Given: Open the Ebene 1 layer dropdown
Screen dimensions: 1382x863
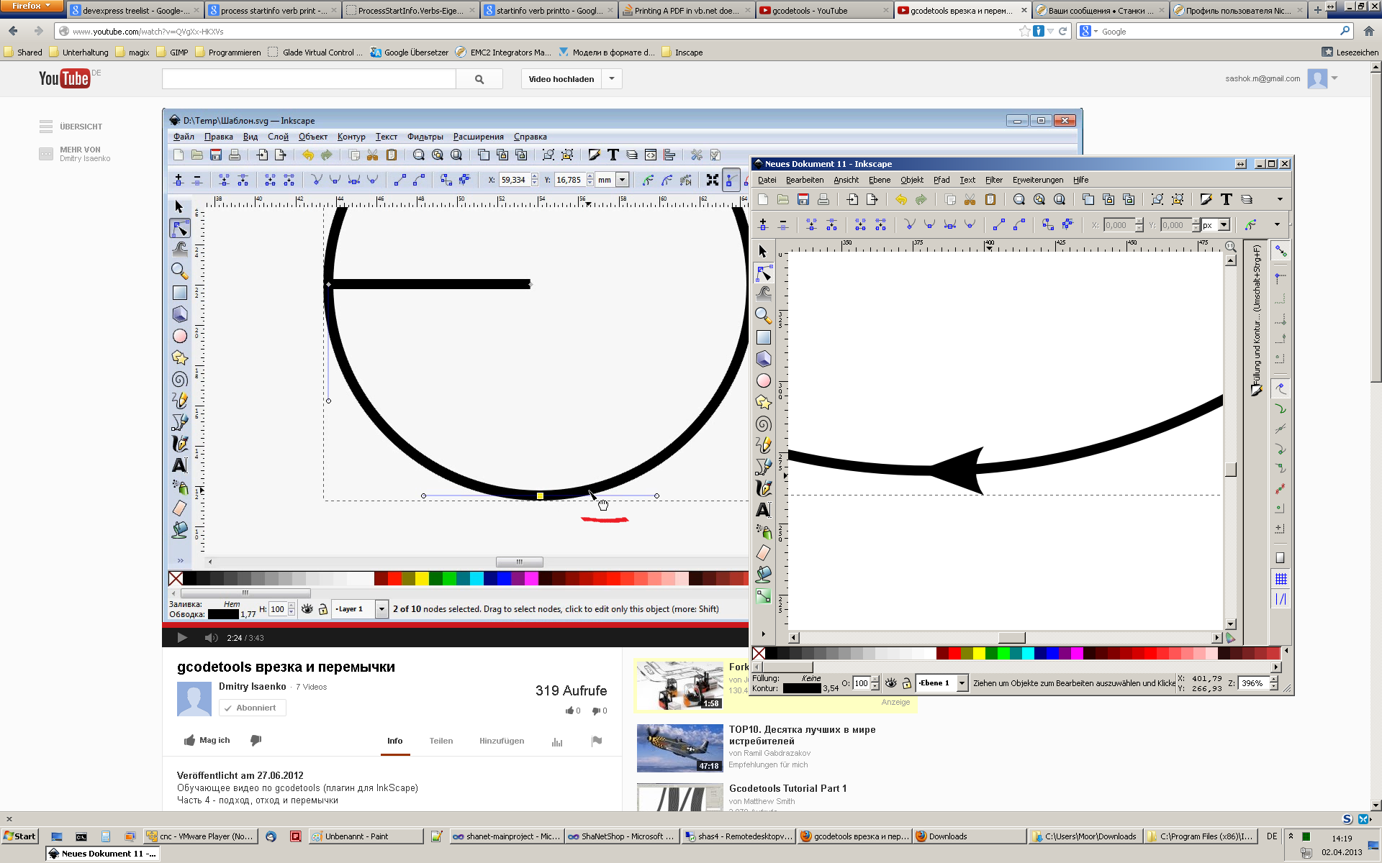Looking at the screenshot, I should 962,683.
